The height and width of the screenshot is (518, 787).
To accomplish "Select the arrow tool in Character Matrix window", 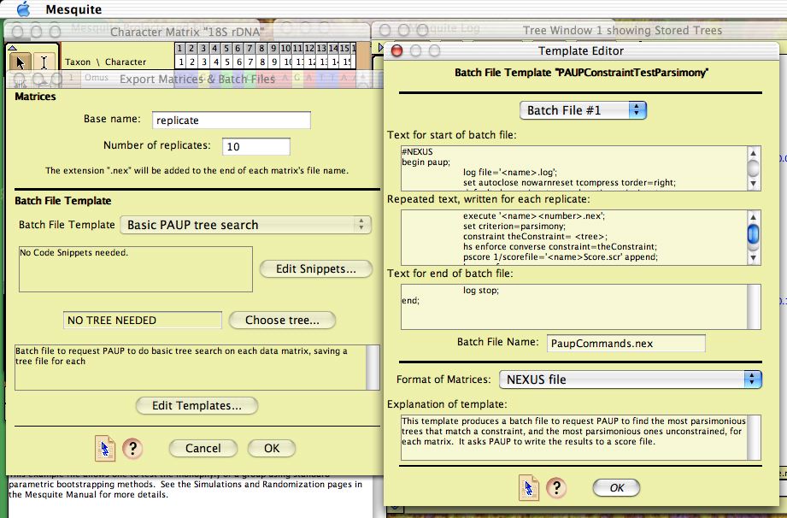I will tap(20, 62).
